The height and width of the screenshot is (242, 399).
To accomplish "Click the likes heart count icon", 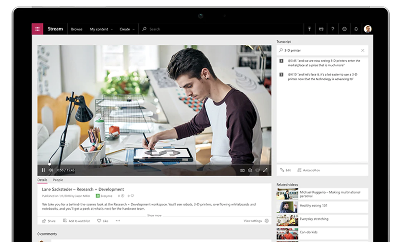I will click(132, 196).
